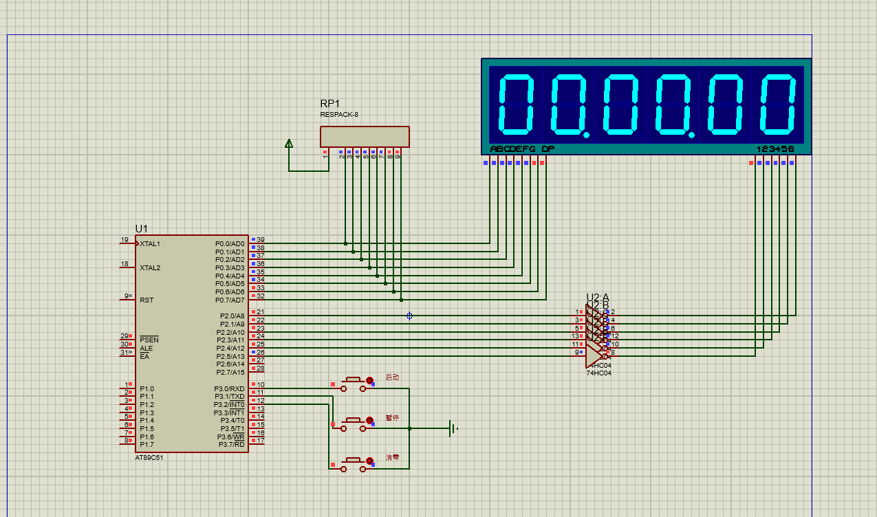Click the 启动 text label
The image size is (877, 517).
(392, 377)
